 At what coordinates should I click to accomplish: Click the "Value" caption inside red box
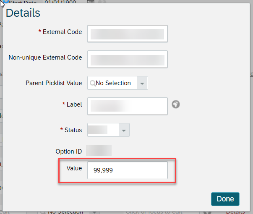tap(74, 168)
